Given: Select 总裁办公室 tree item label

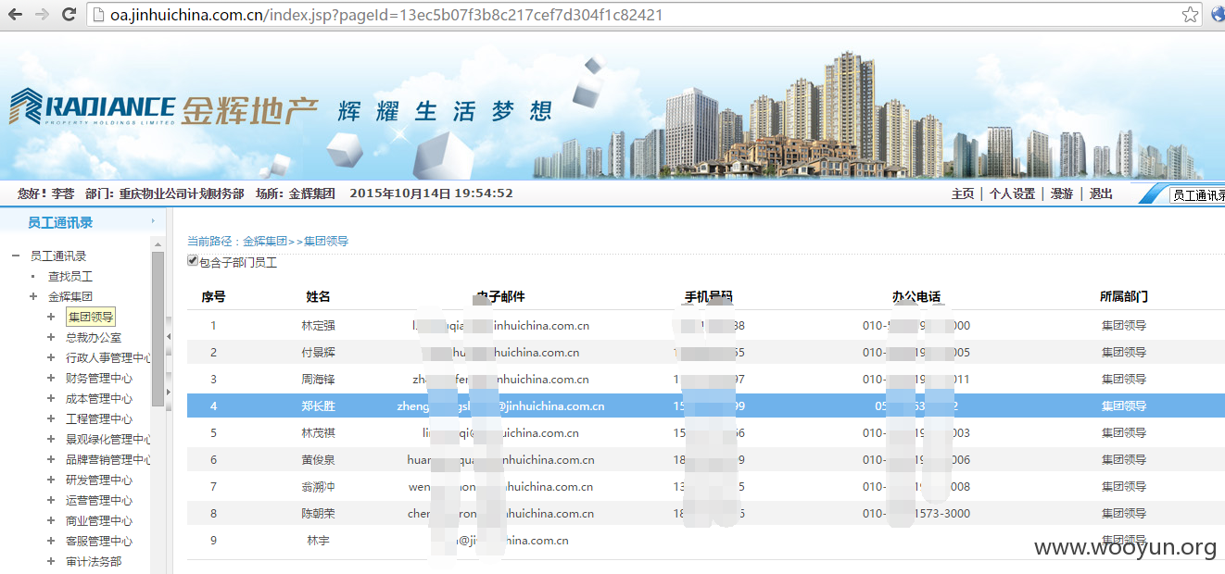Looking at the screenshot, I should [x=94, y=337].
